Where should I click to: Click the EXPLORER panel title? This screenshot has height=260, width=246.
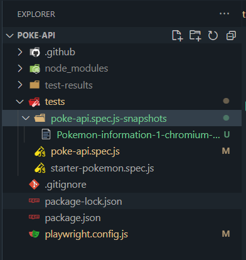coord(36,14)
